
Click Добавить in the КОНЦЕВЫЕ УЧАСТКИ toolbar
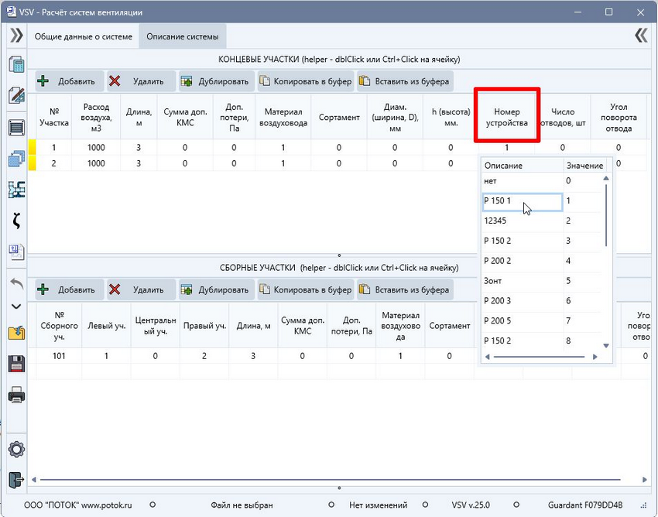[x=69, y=81]
